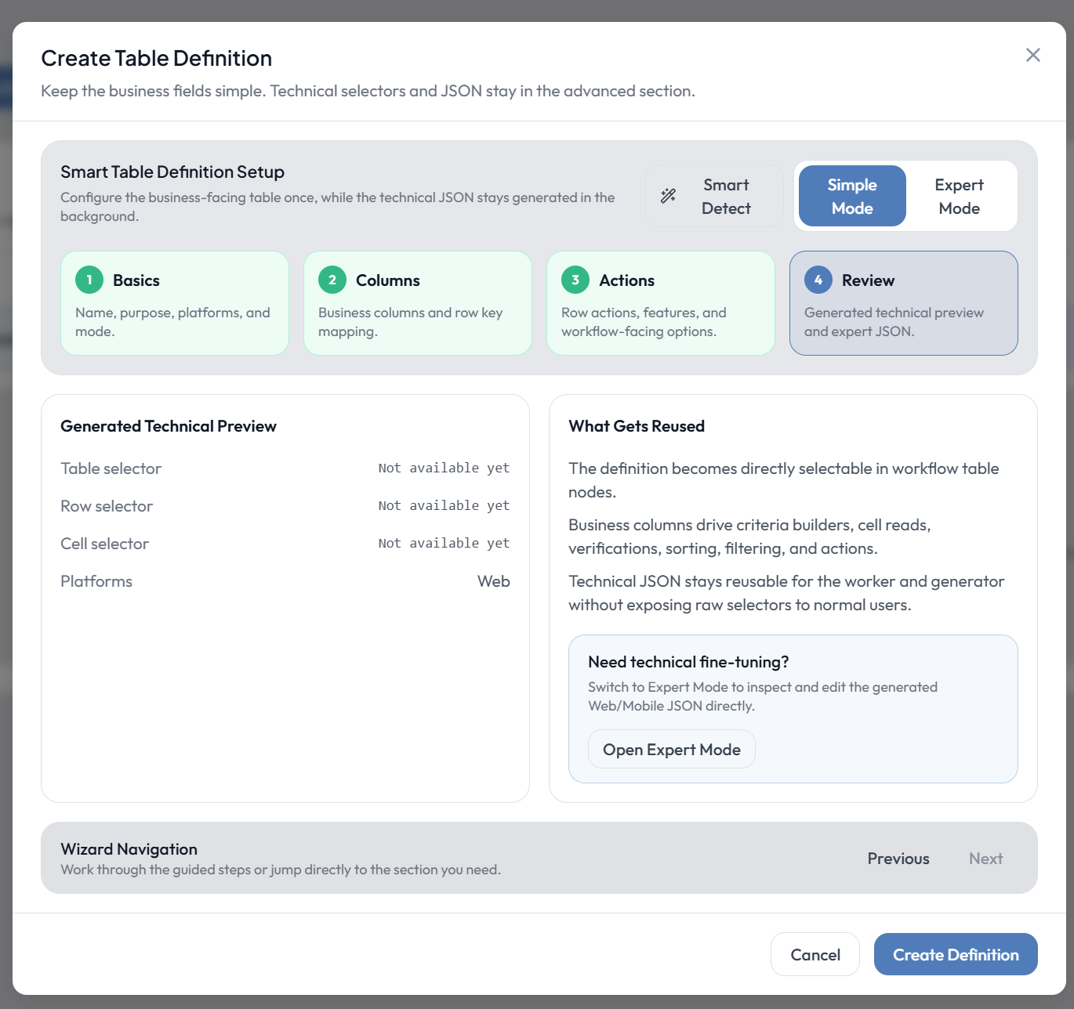Image resolution: width=1074 pixels, height=1009 pixels.
Task: Click the blue number 4 step badge
Action: [x=818, y=280]
